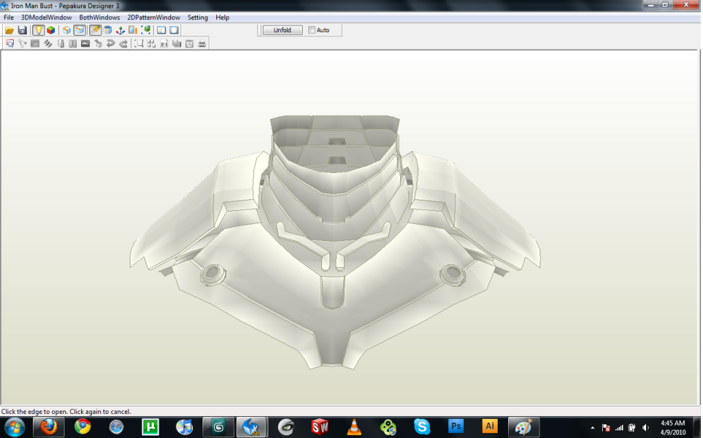Click the Save floppy disk icon

(x=22, y=30)
